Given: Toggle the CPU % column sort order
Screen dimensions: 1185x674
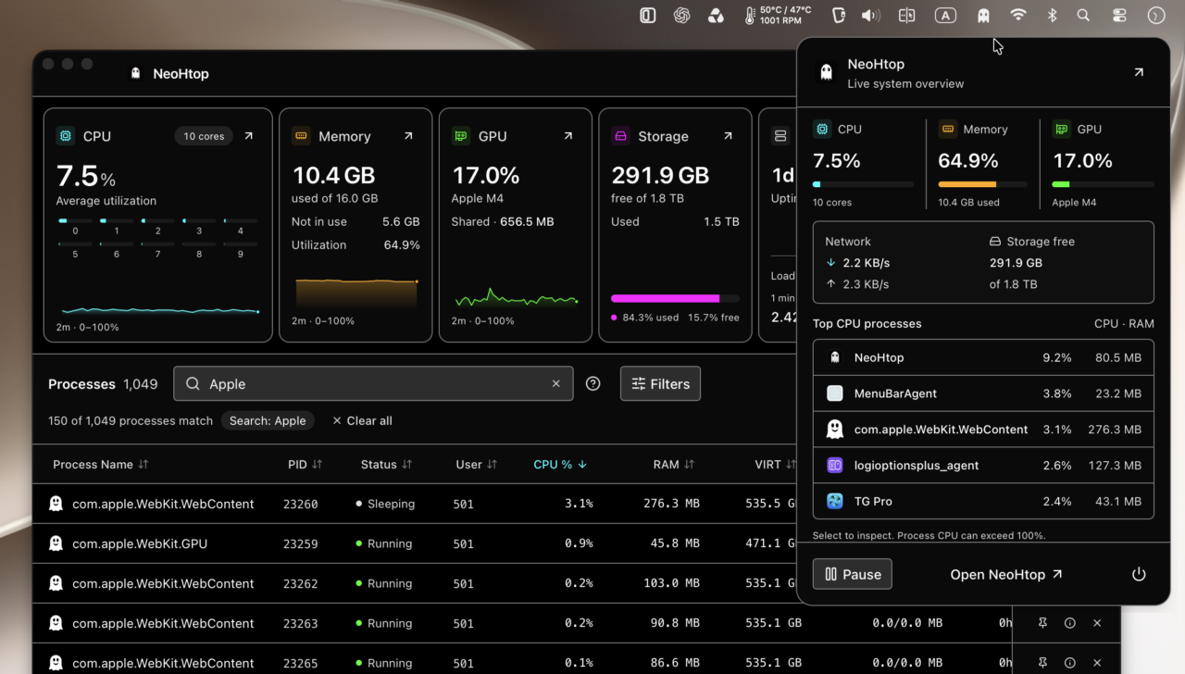Looking at the screenshot, I should click(560, 464).
